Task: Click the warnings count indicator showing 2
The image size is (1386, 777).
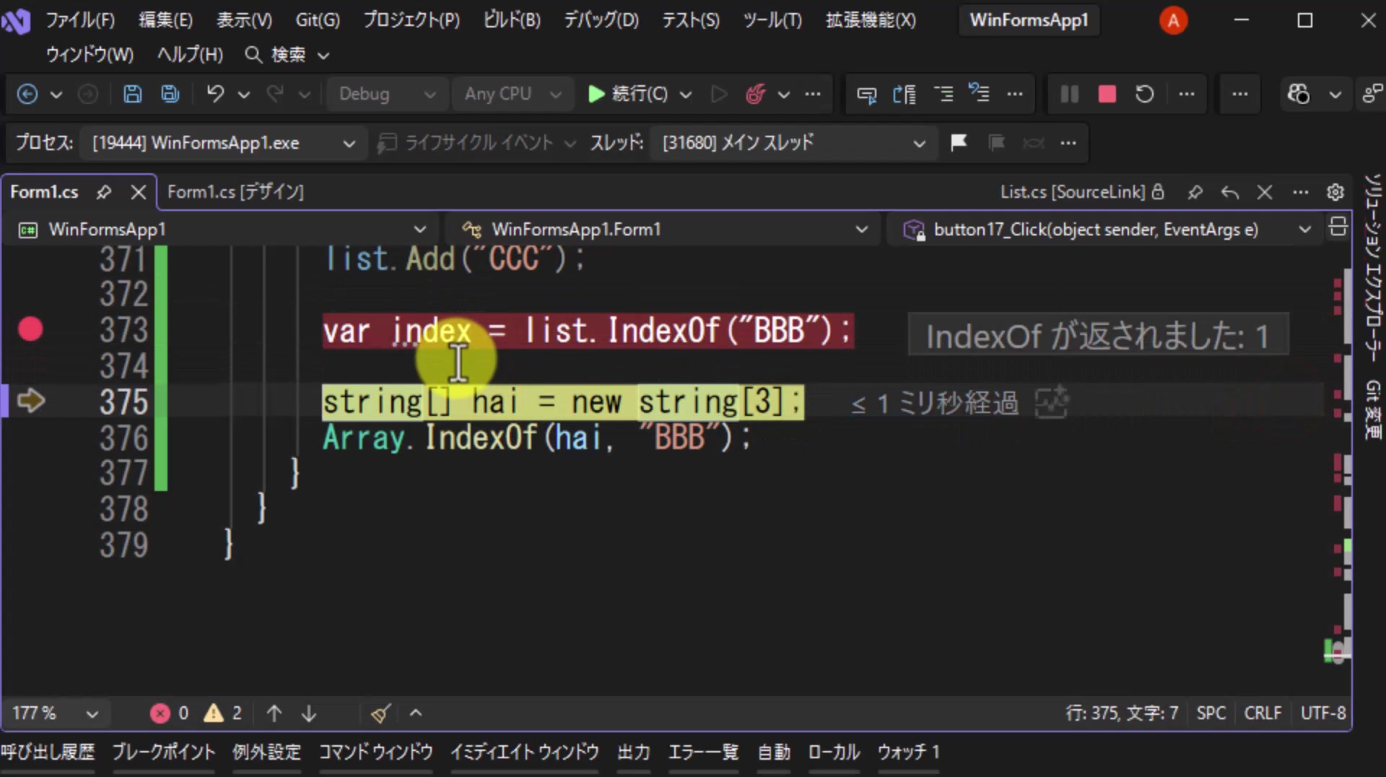Action: pyautogui.click(x=223, y=713)
